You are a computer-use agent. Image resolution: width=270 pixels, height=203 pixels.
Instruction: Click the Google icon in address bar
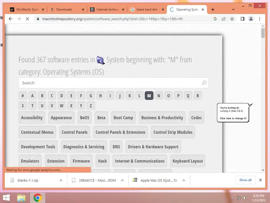coord(215,19)
